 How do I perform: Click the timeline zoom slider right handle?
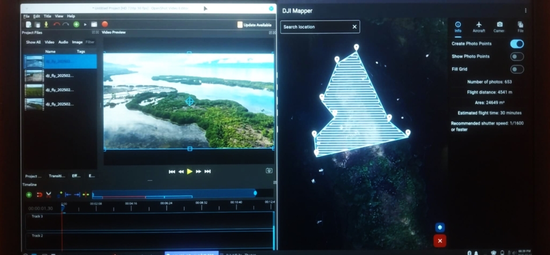255,193
